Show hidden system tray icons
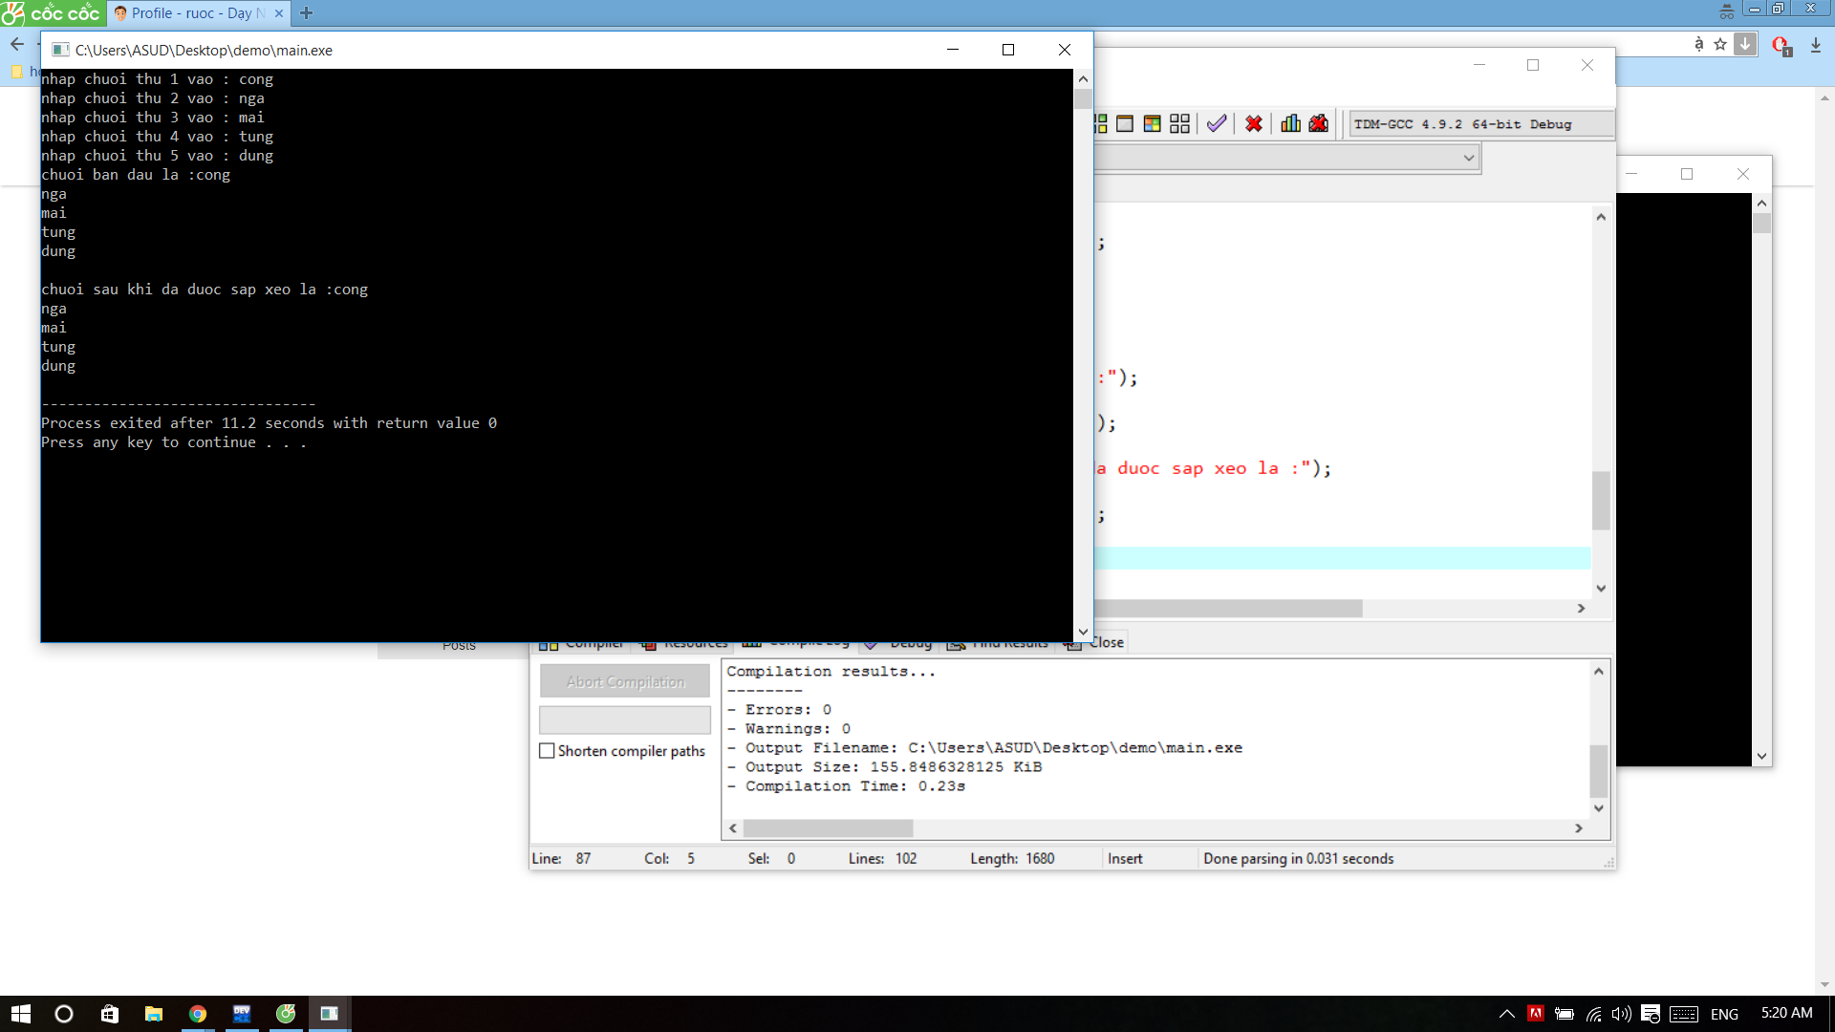This screenshot has width=1835, height=1032. tap(1506, 1014)
